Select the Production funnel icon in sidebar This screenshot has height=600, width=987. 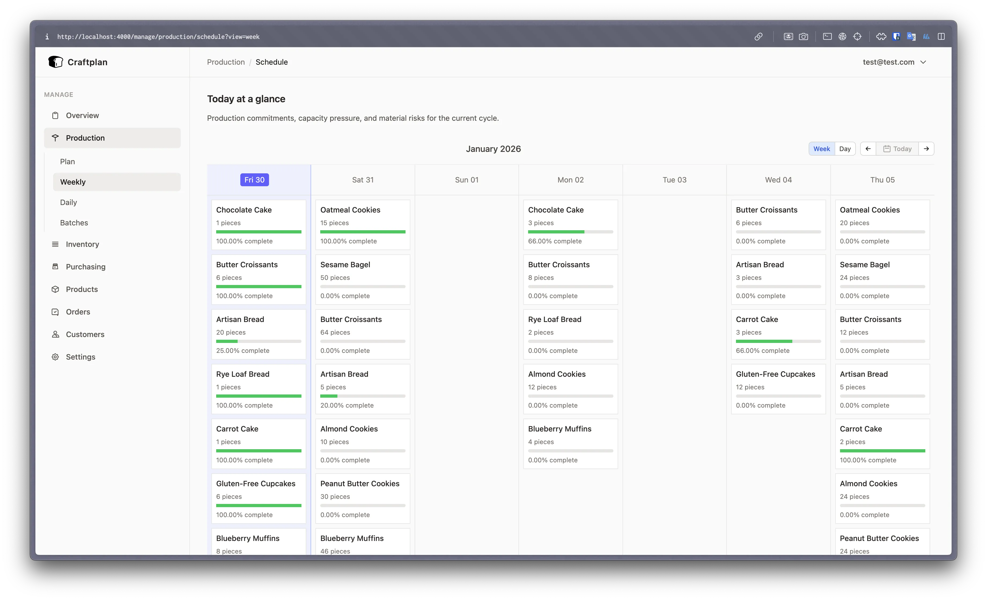pos(55,137)
